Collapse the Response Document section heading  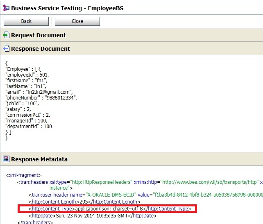41,49
